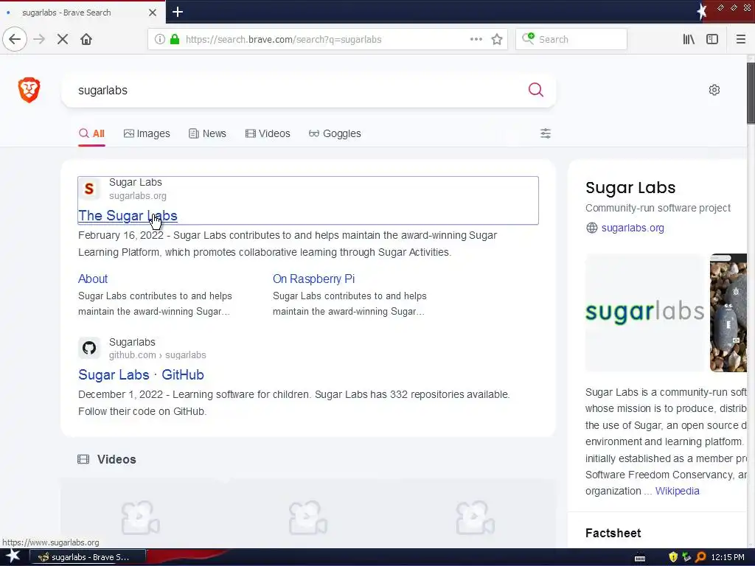755x566 pixels.
Task: Click the 12:15 PM taskbar clock
Action: 728,557
